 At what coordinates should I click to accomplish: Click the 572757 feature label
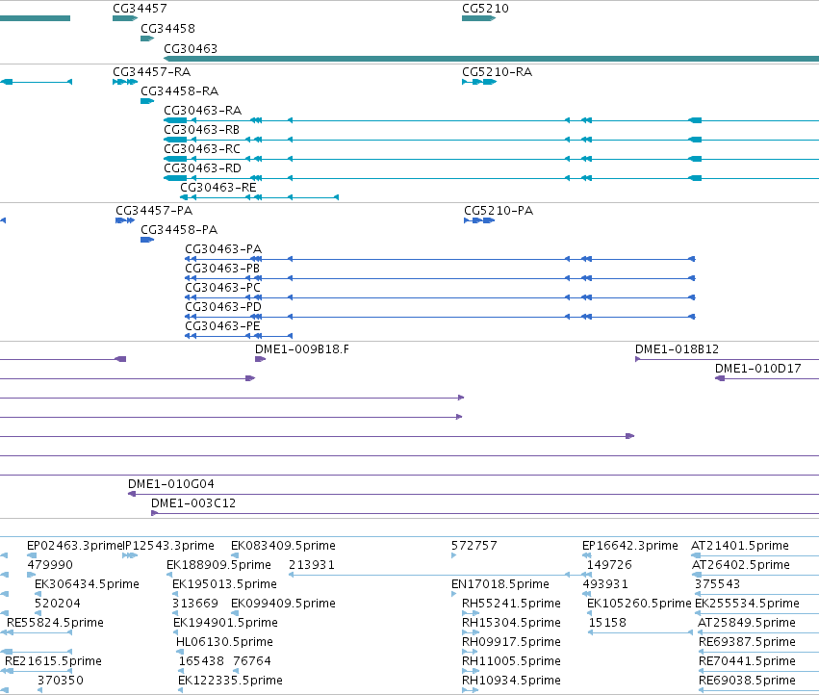point(474,546)
